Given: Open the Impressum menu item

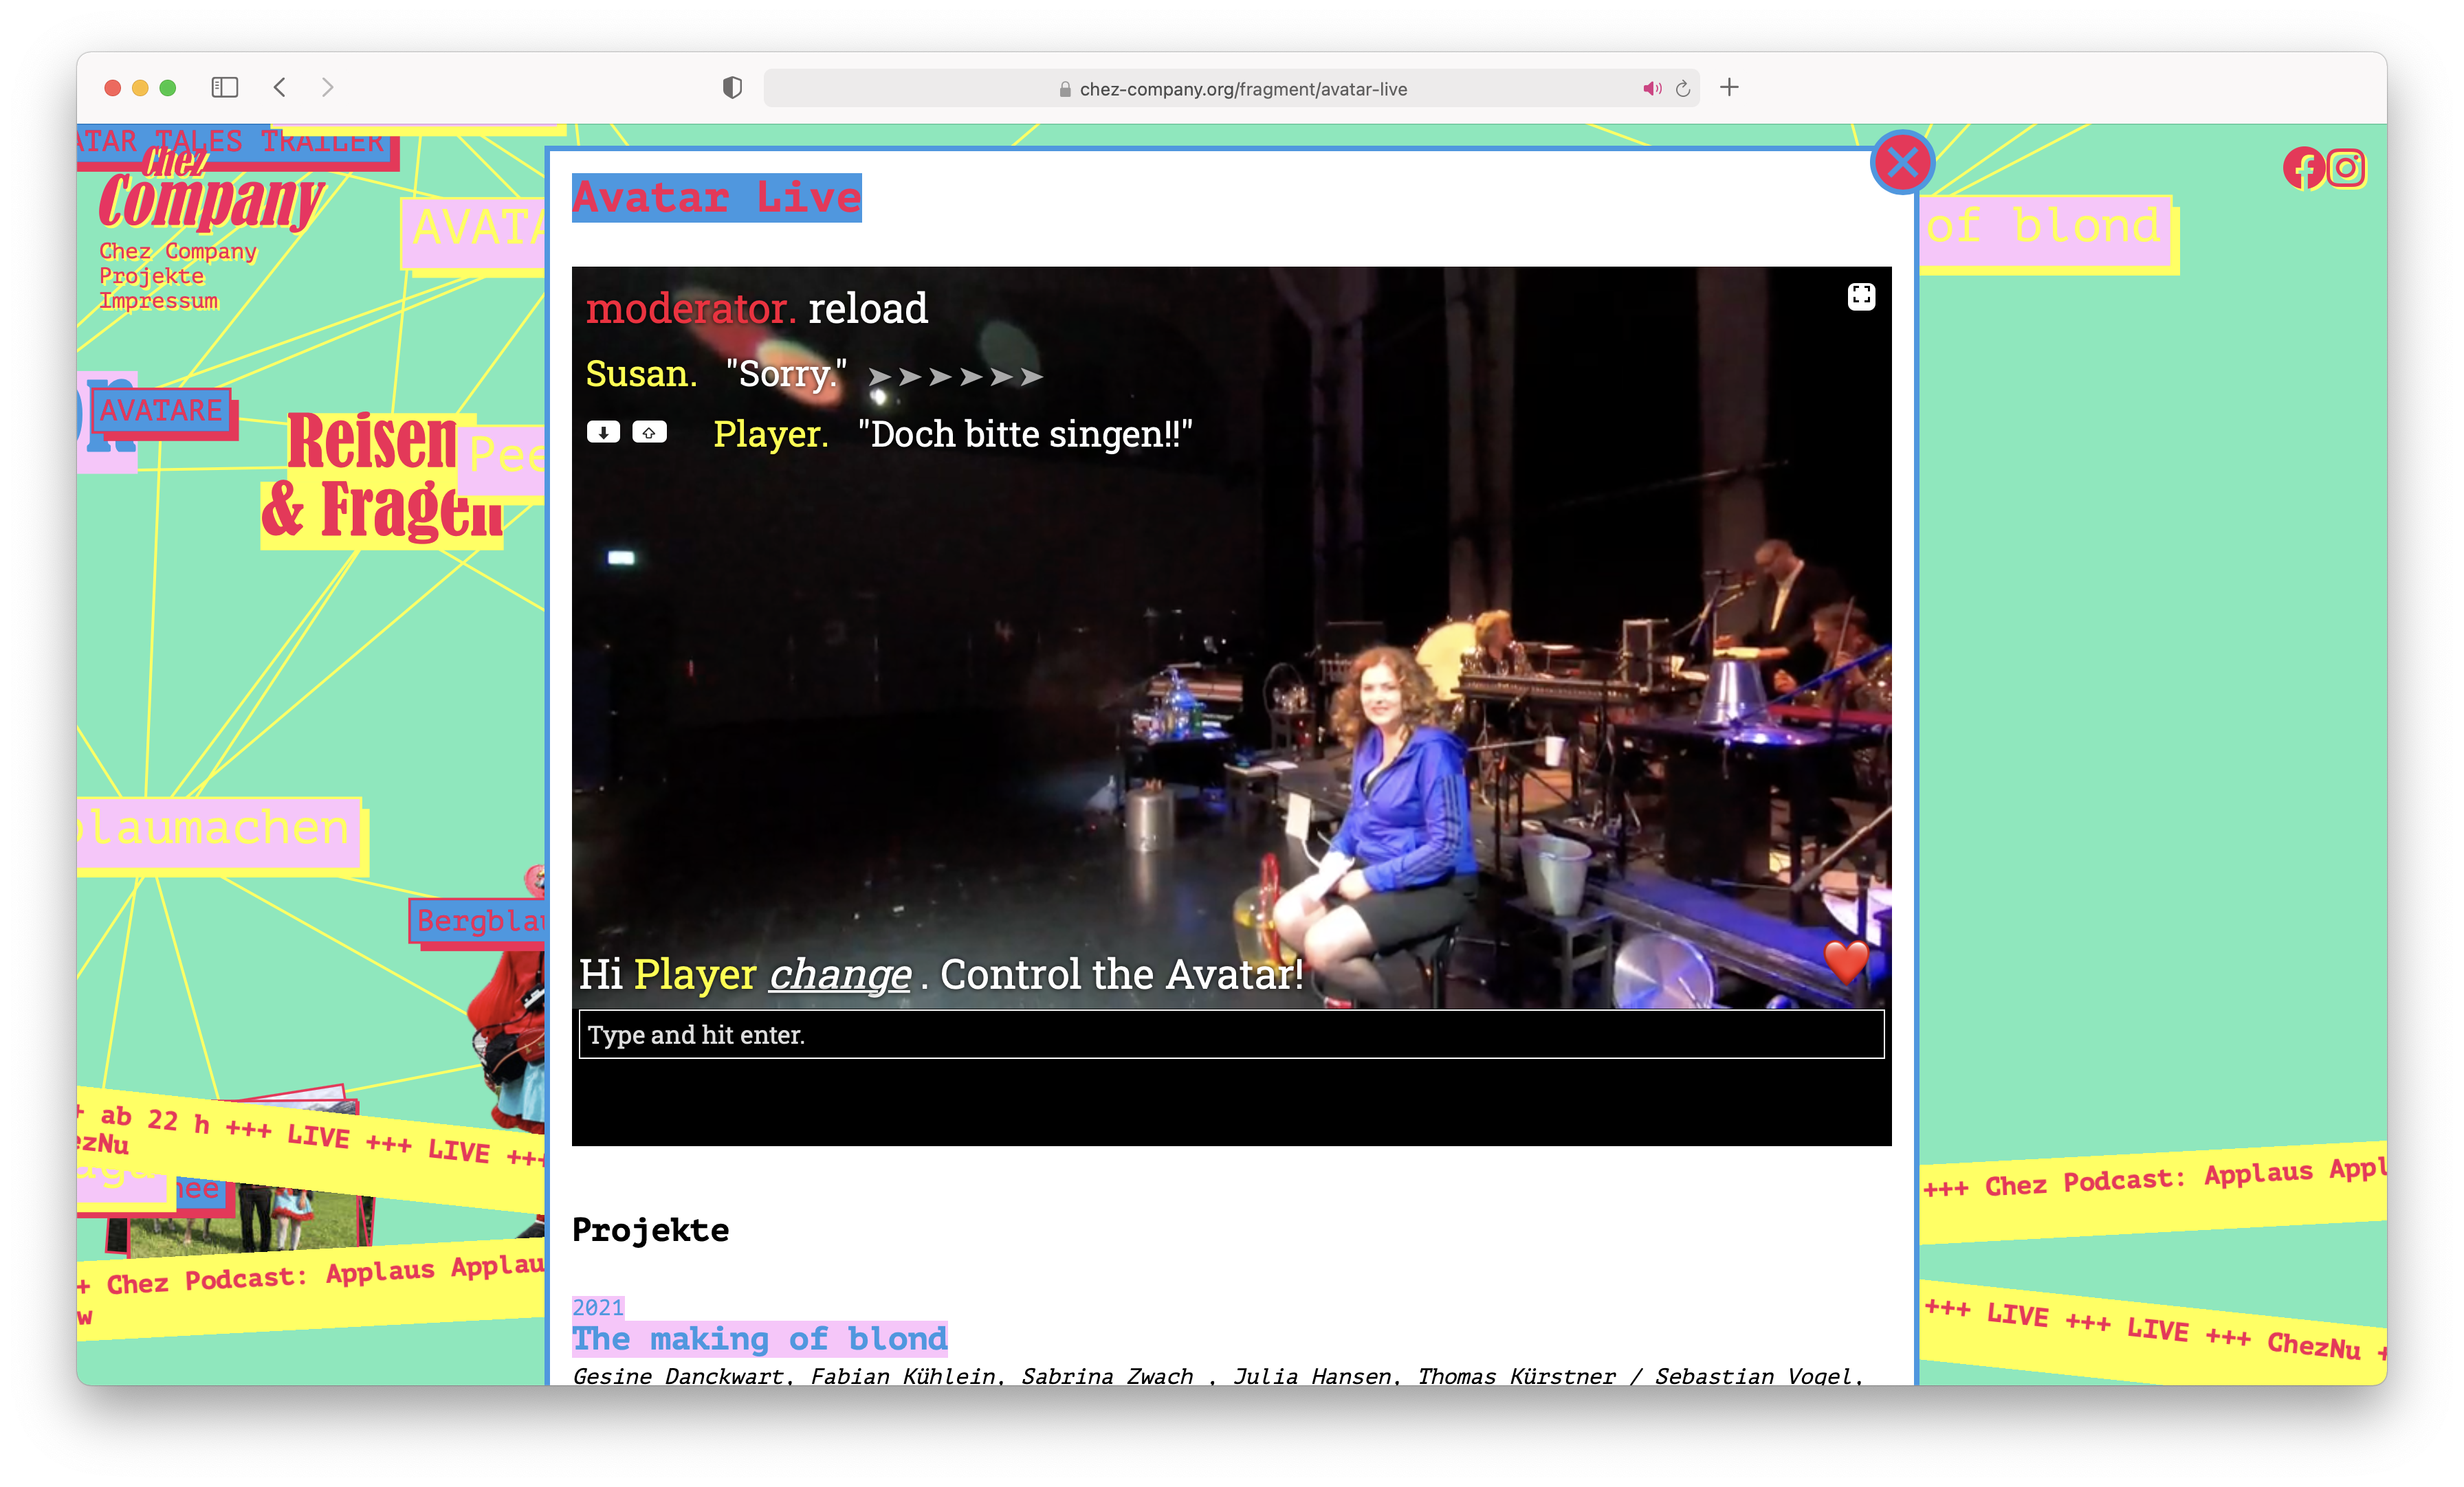Looking at the screenshot, I should pos(158,301).
